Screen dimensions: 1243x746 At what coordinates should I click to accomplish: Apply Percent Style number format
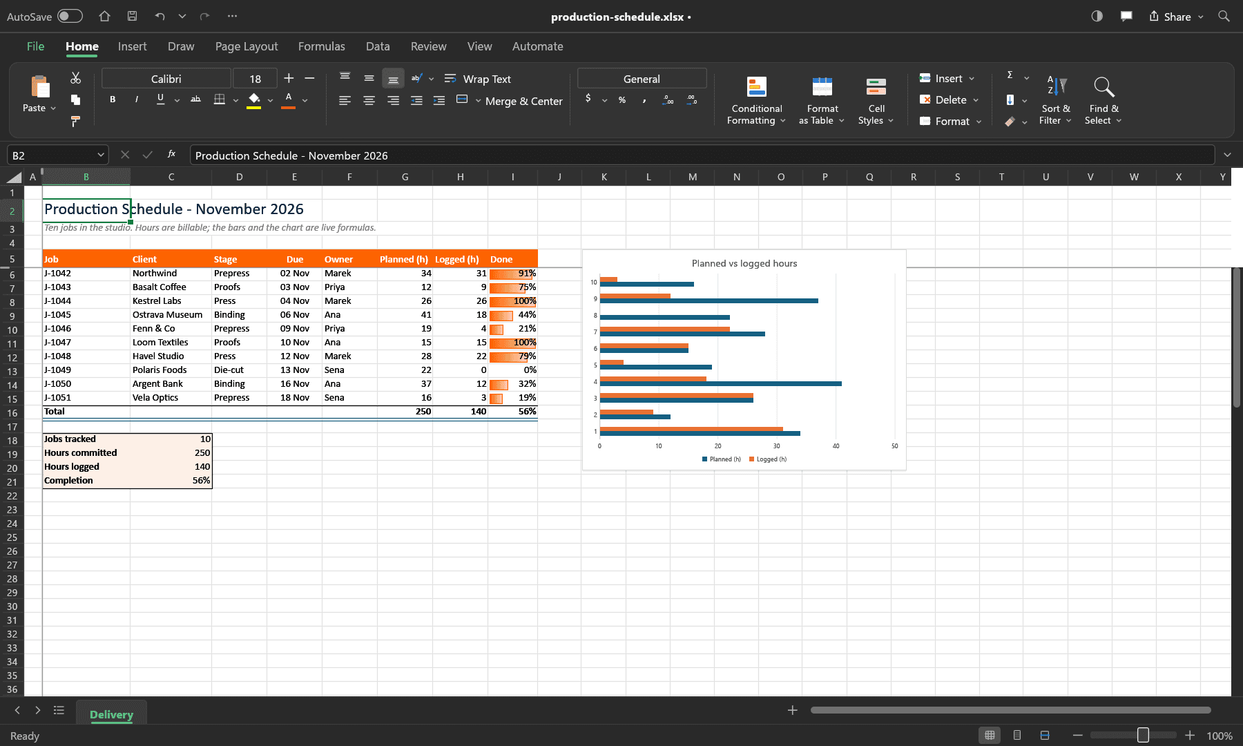point(622,100)
